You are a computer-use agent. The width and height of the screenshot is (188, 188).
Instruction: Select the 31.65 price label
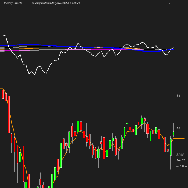click(x=180, y=155)
